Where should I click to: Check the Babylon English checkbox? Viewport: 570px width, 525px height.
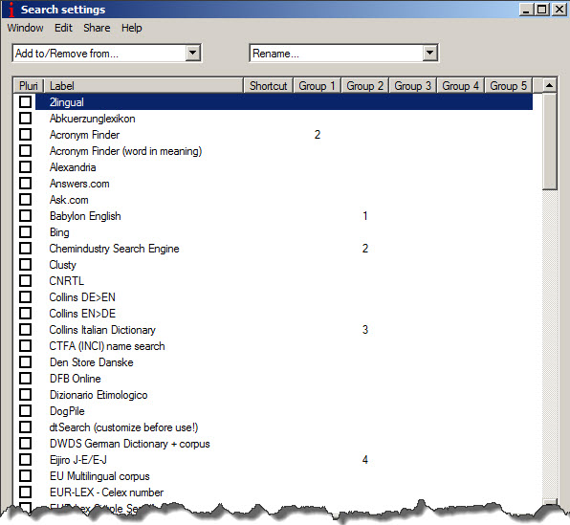pos(25,215)
